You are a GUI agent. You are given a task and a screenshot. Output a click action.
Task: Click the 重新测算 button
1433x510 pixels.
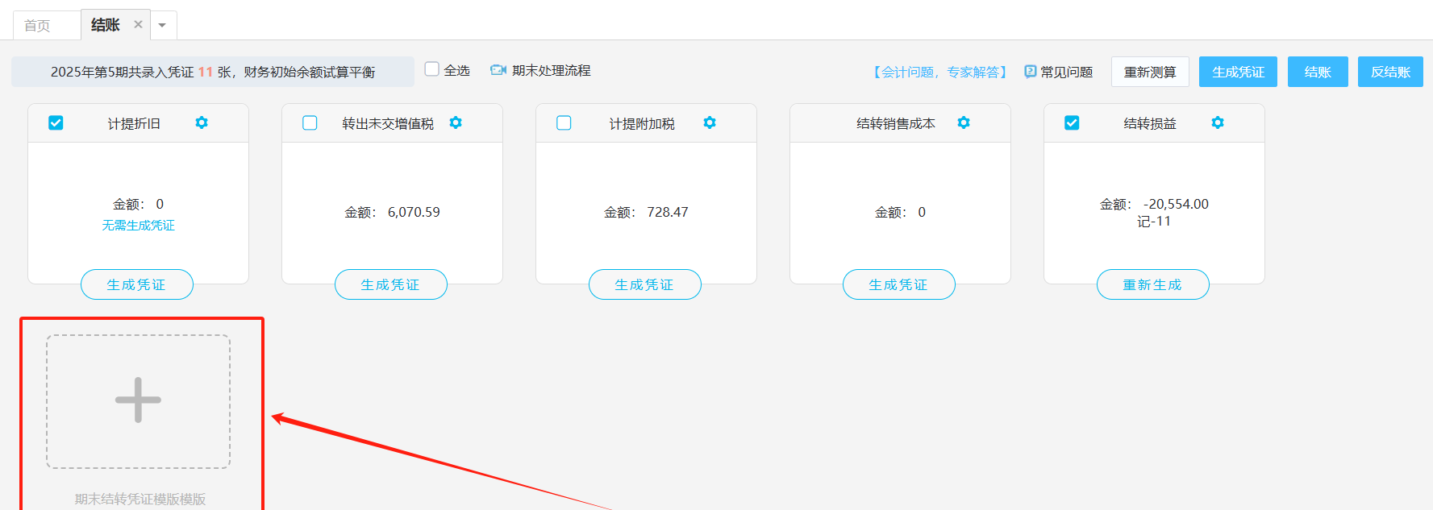pyautogui.click(x=1150, y=72)
